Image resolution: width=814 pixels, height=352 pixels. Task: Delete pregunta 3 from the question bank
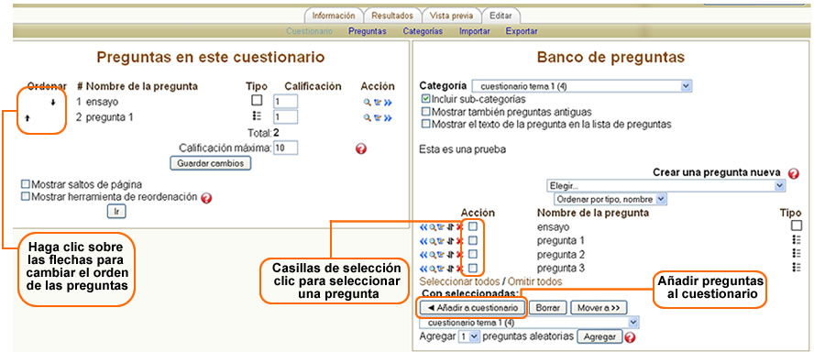point(459,269)
